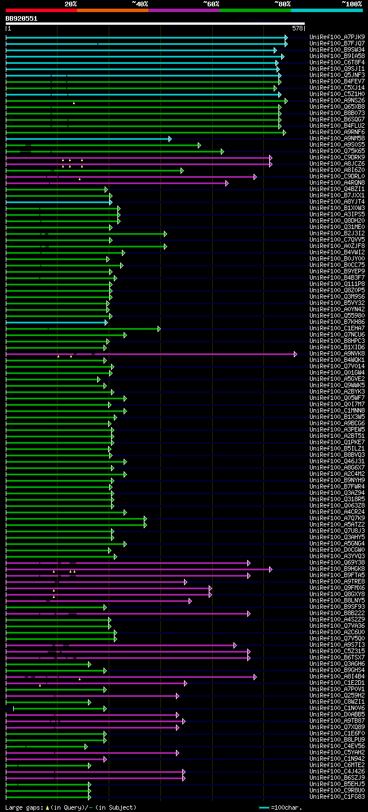
Task: Click the green alignment bar for A9NS26
Action: tap(147, 101)
